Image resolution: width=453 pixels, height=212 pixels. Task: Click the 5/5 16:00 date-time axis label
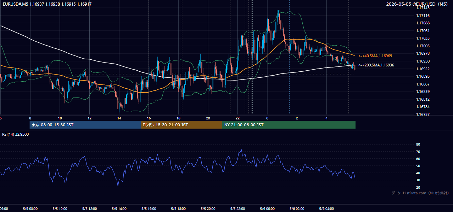pyautogui.click(x=149, y=209)
